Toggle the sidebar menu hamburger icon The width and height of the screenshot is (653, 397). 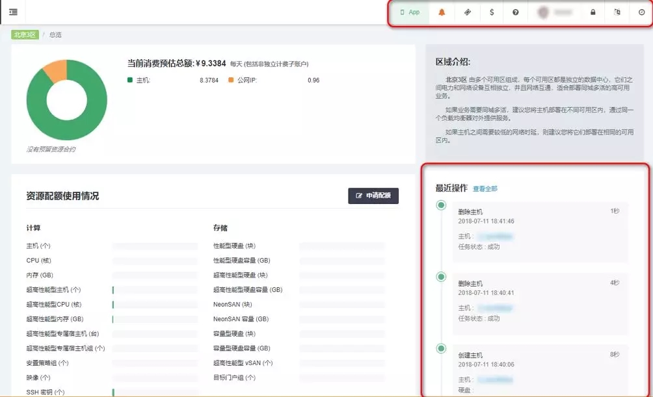click(x=13, y=12)
